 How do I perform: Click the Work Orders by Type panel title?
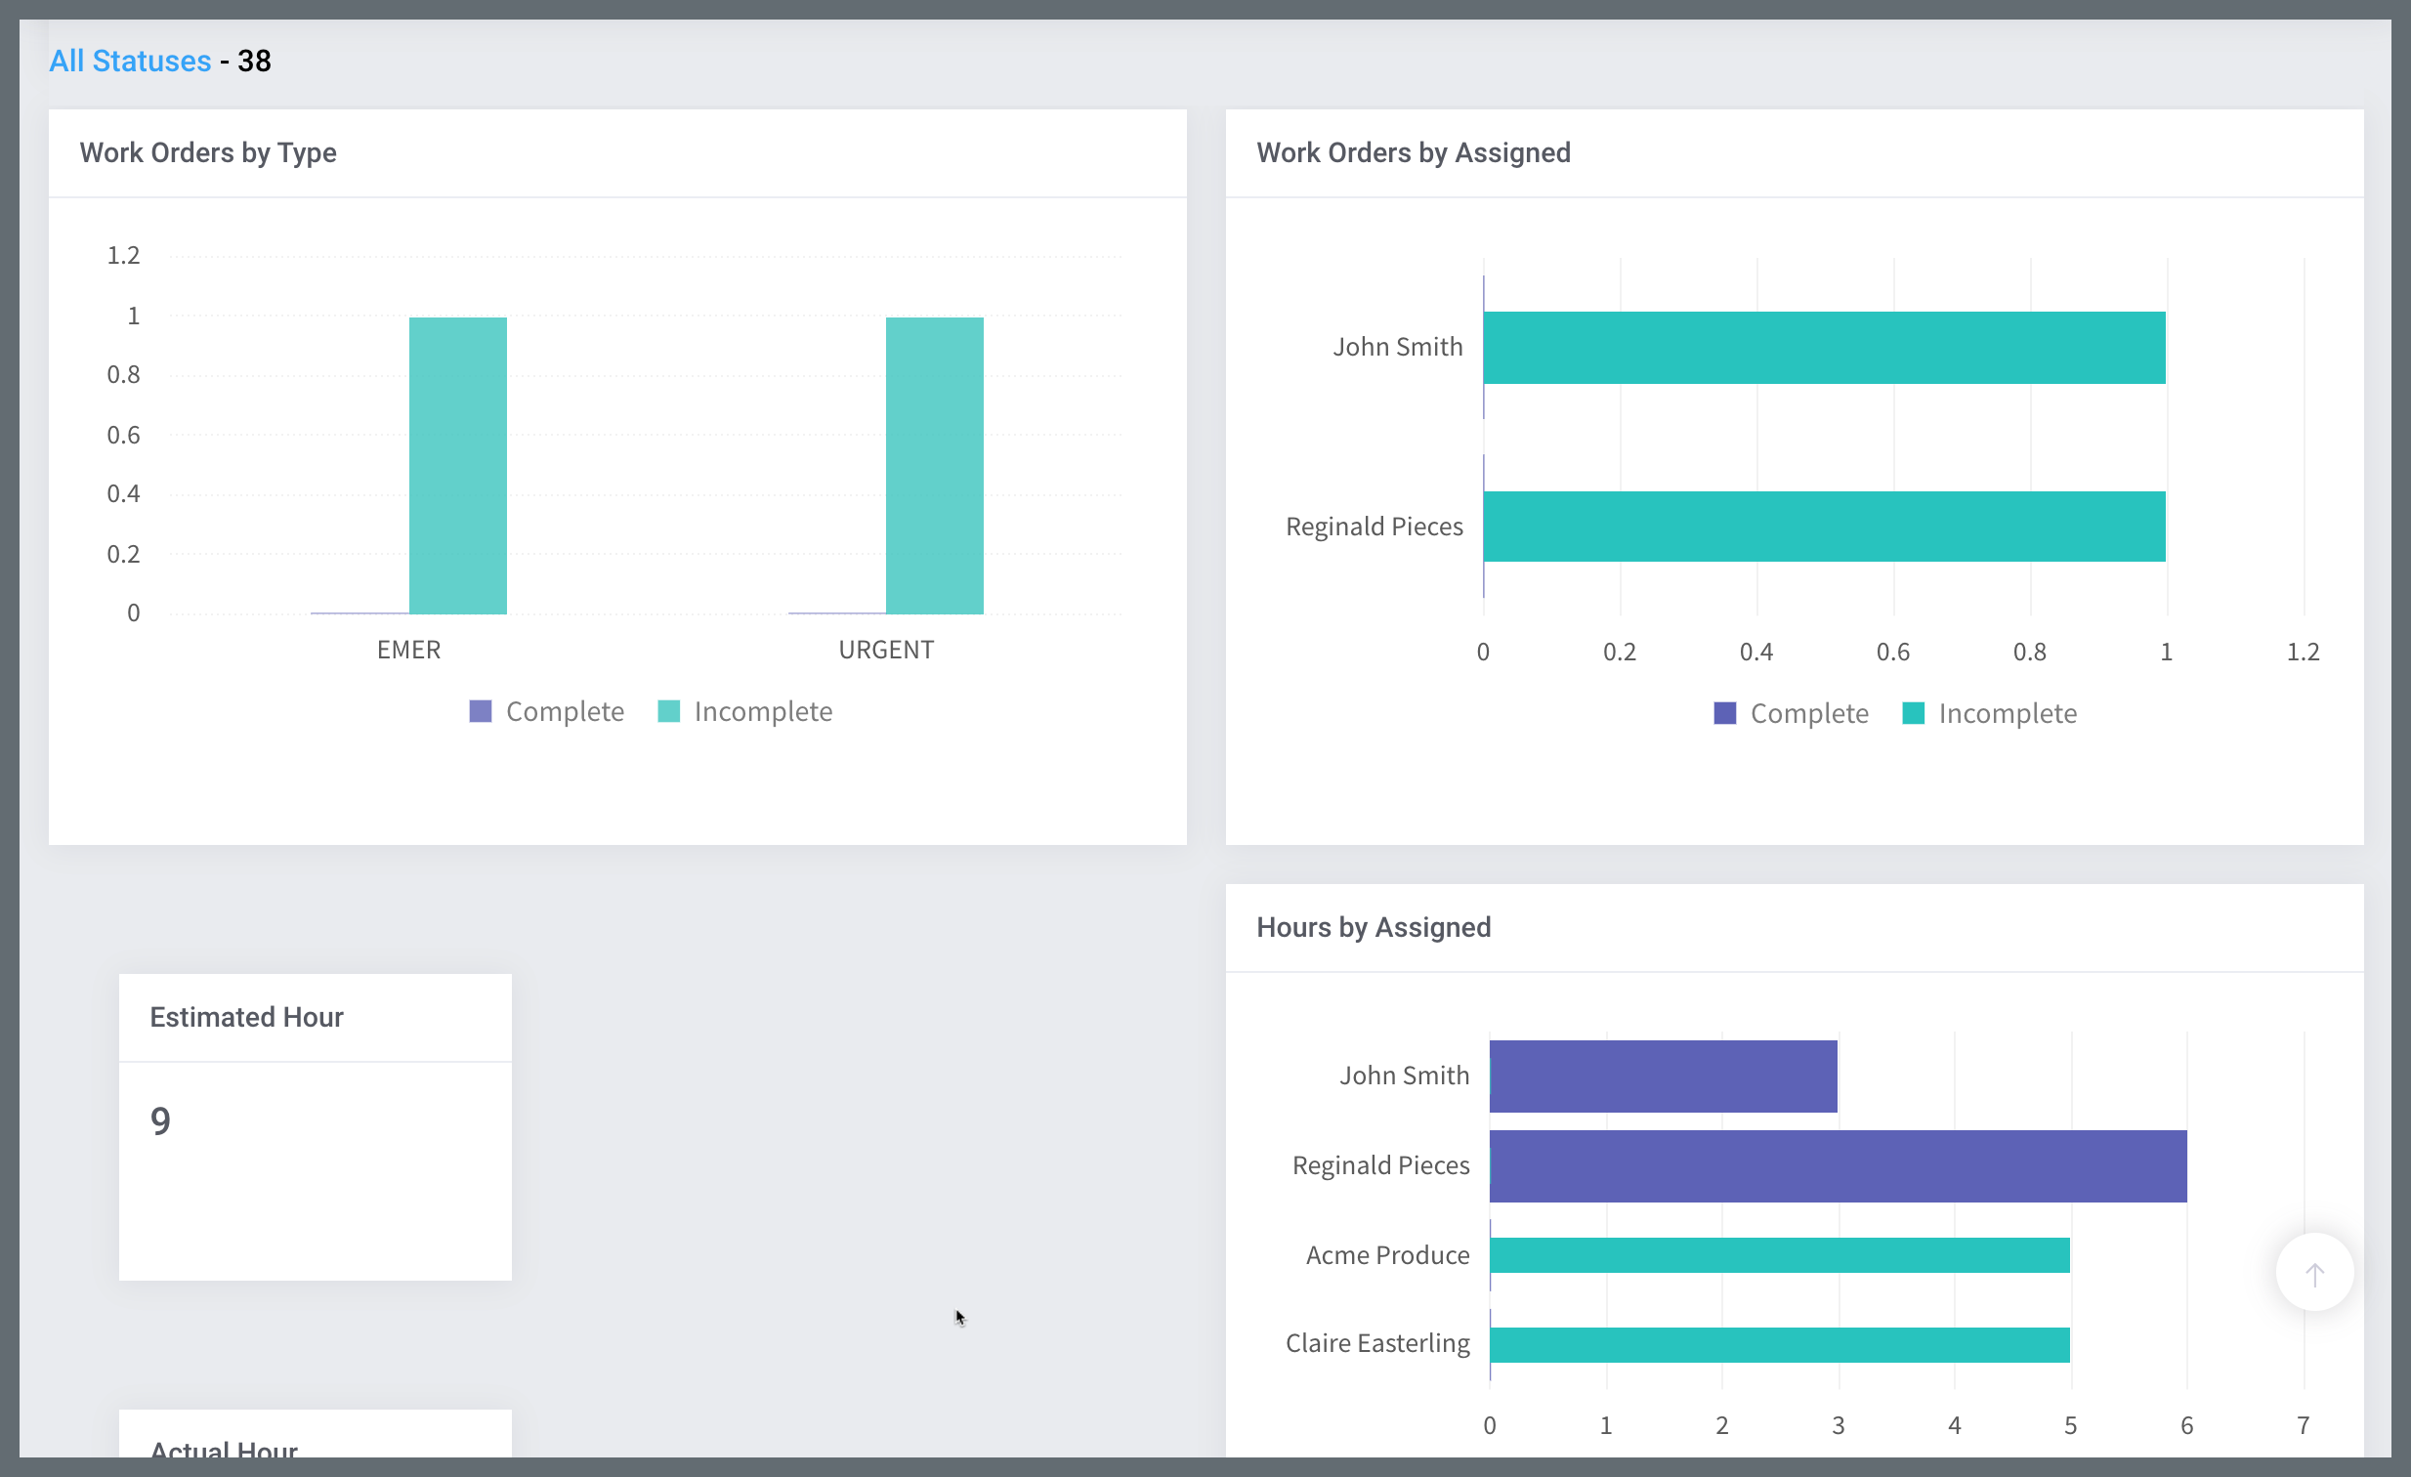pyautogui.click(x=207, y=152)
